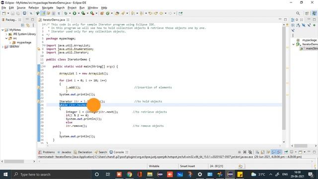Click the taskbar search box
318x179 pixels.
tap(51, 175)
